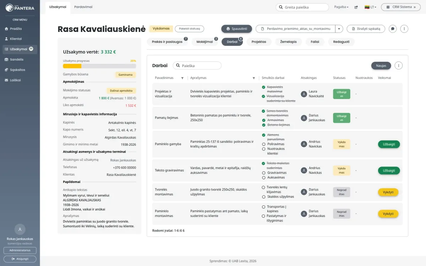Uncheck Vizualizacija suderinta su kliente subtask
Screen dimensions: 426x266
click(x=263, y=96)
